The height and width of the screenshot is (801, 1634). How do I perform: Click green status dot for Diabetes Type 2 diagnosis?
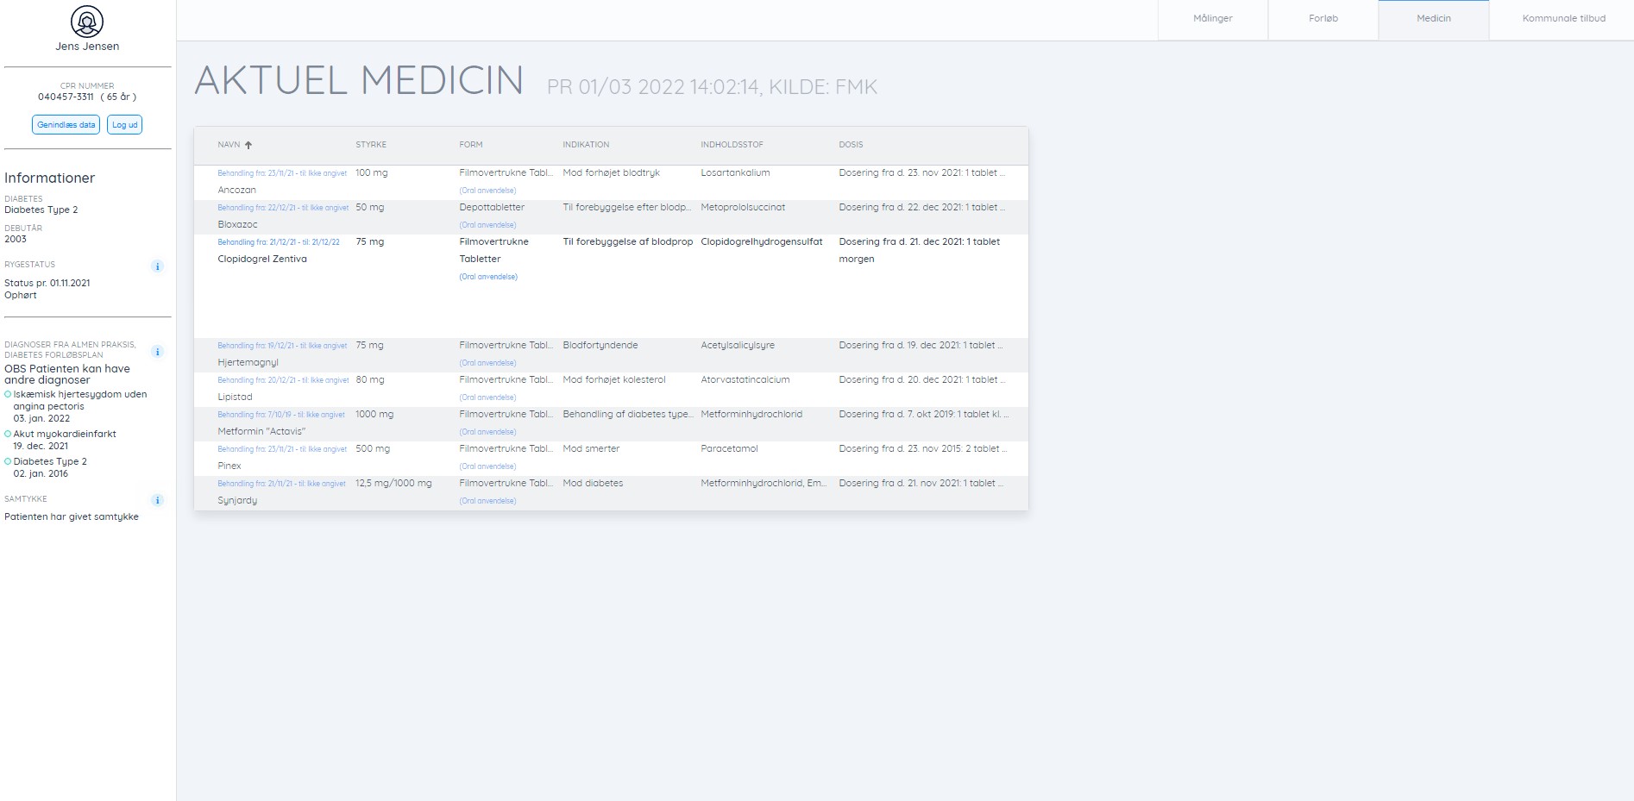tap(9, 462)
